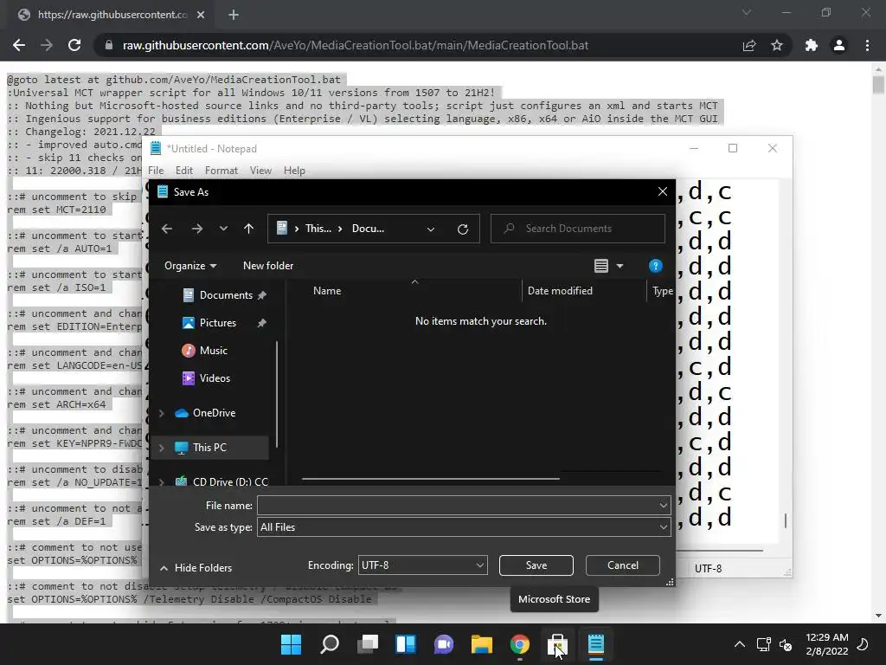Click the Search Documents field
The image size is (886, 665).
577,229
